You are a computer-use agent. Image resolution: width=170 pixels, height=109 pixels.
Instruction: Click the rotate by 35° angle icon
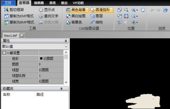120,22
